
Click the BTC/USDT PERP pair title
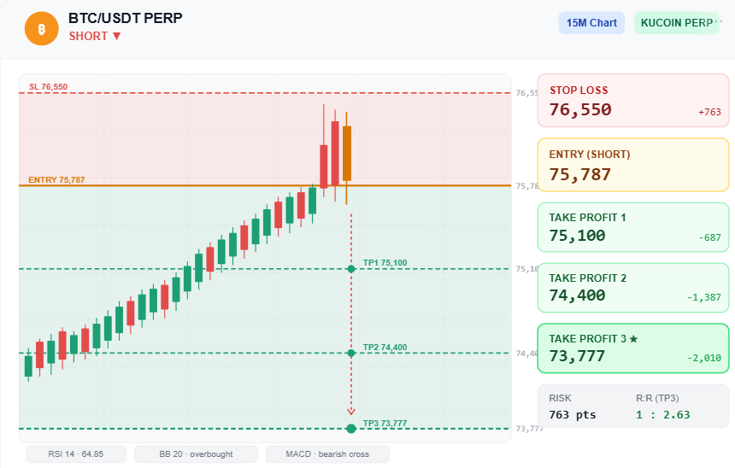(x=125, y=18)
